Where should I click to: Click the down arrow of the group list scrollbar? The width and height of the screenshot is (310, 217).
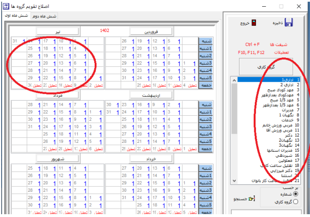pyautogui.click(x=234, y=180)
